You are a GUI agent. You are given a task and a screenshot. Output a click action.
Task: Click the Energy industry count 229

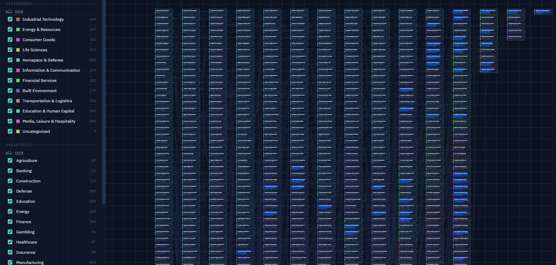coord(93,212)
